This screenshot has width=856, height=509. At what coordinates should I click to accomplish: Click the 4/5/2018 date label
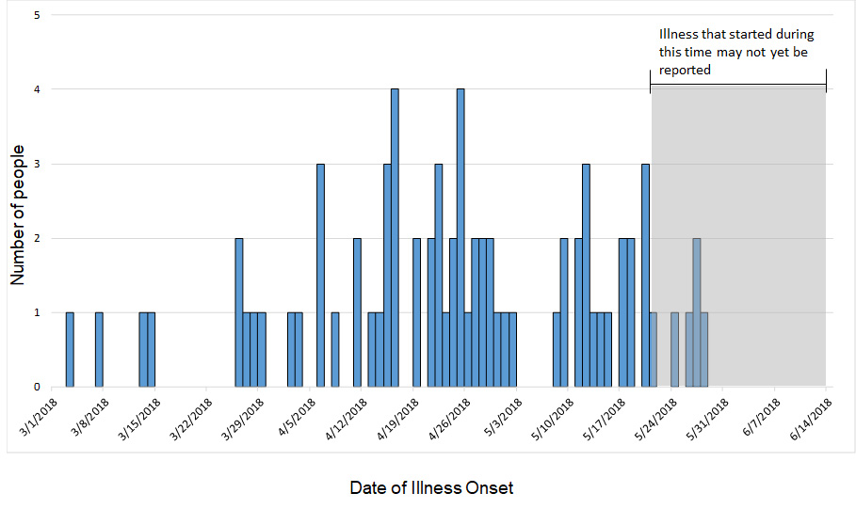(x=297, y=418)
